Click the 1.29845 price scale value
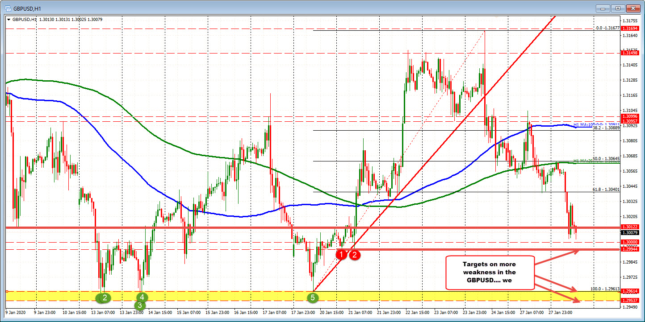Screen dimensions: 645x322 [x=631, y=262]
